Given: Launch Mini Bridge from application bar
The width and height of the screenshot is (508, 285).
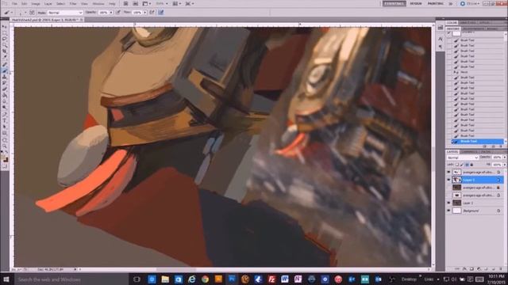Looking at the screenshot, I should (x=136, y=3).
